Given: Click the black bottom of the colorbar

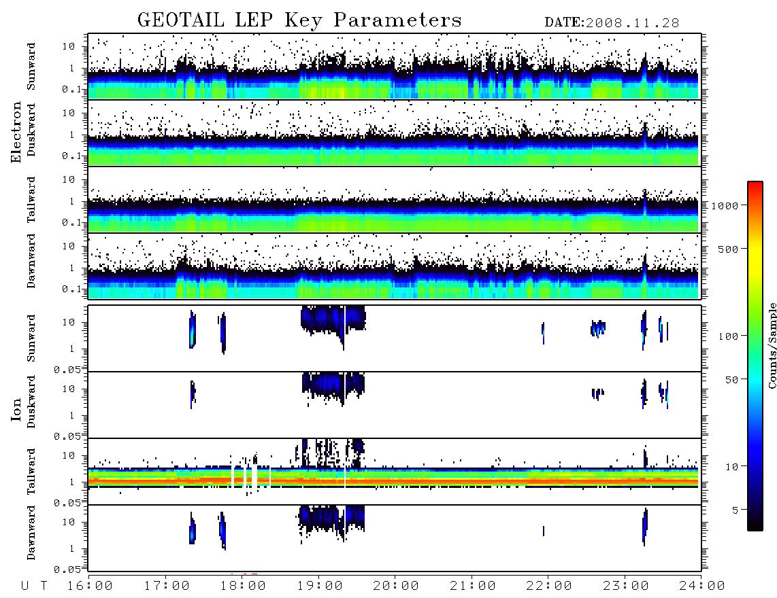Looking at the screenshot, I should (755, 524).
